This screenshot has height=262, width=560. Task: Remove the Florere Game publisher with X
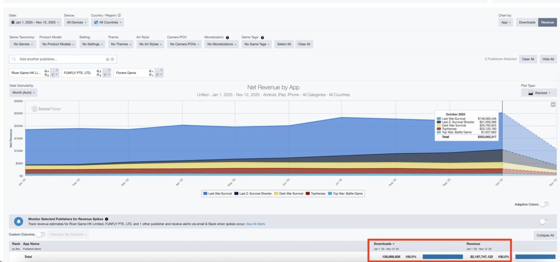coord(161,70)
